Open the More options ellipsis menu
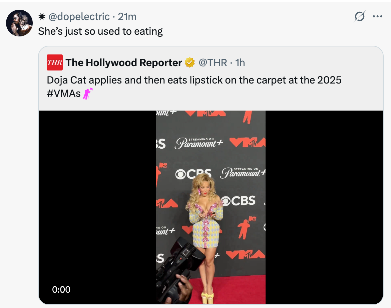Screen dimensions: 391x308 coord(378,16)
